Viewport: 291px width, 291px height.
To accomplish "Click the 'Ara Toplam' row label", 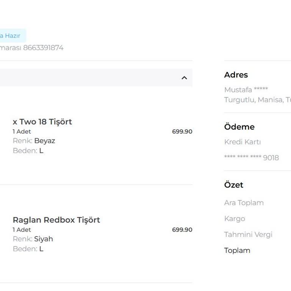I will [x=244, y=203].
